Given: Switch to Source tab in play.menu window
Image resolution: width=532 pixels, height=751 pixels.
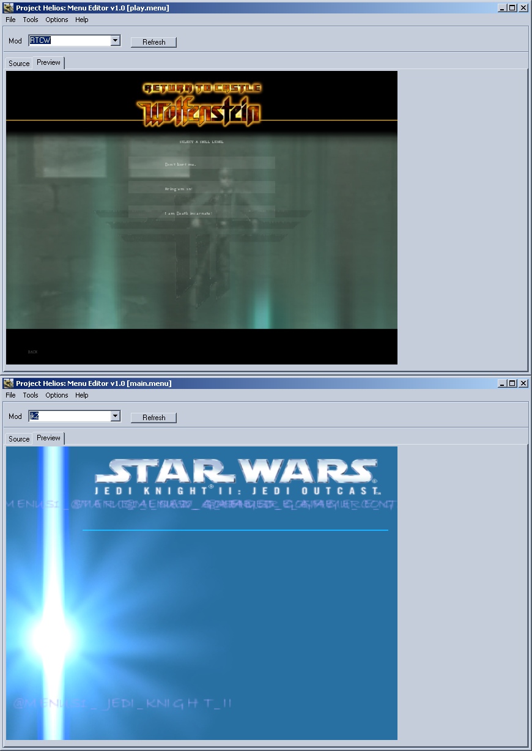Looking at the screenshot, I should [x=19, y=64].
